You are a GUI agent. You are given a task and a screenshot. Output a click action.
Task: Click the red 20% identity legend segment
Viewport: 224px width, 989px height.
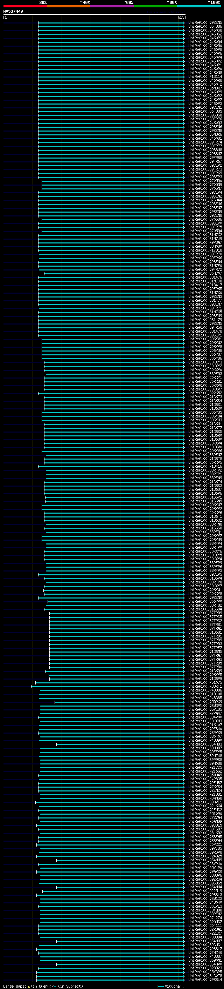pos(25,6)
